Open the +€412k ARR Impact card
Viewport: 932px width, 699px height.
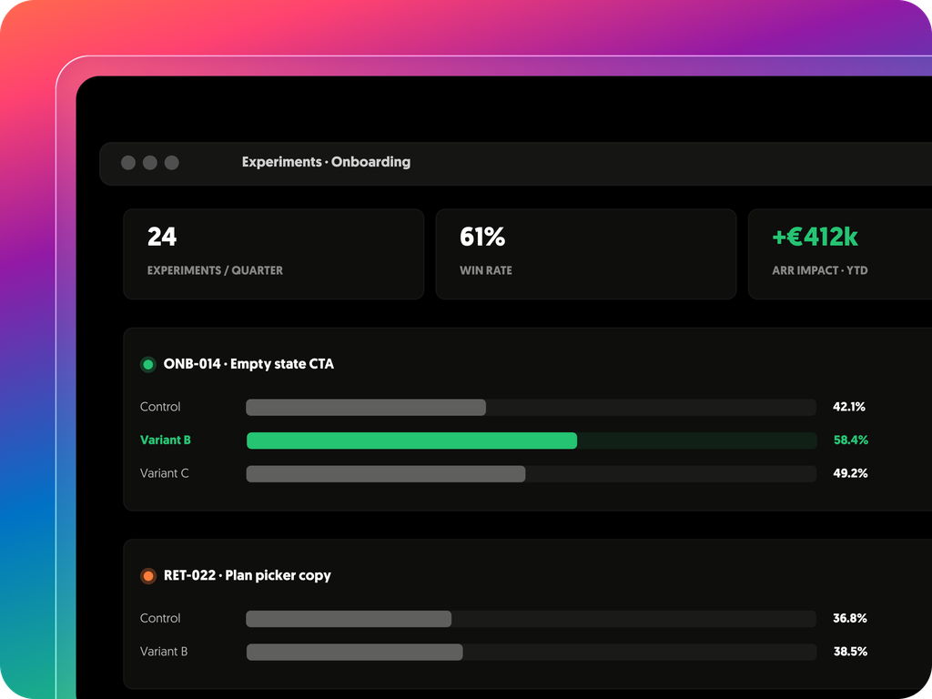click(840, 254)
